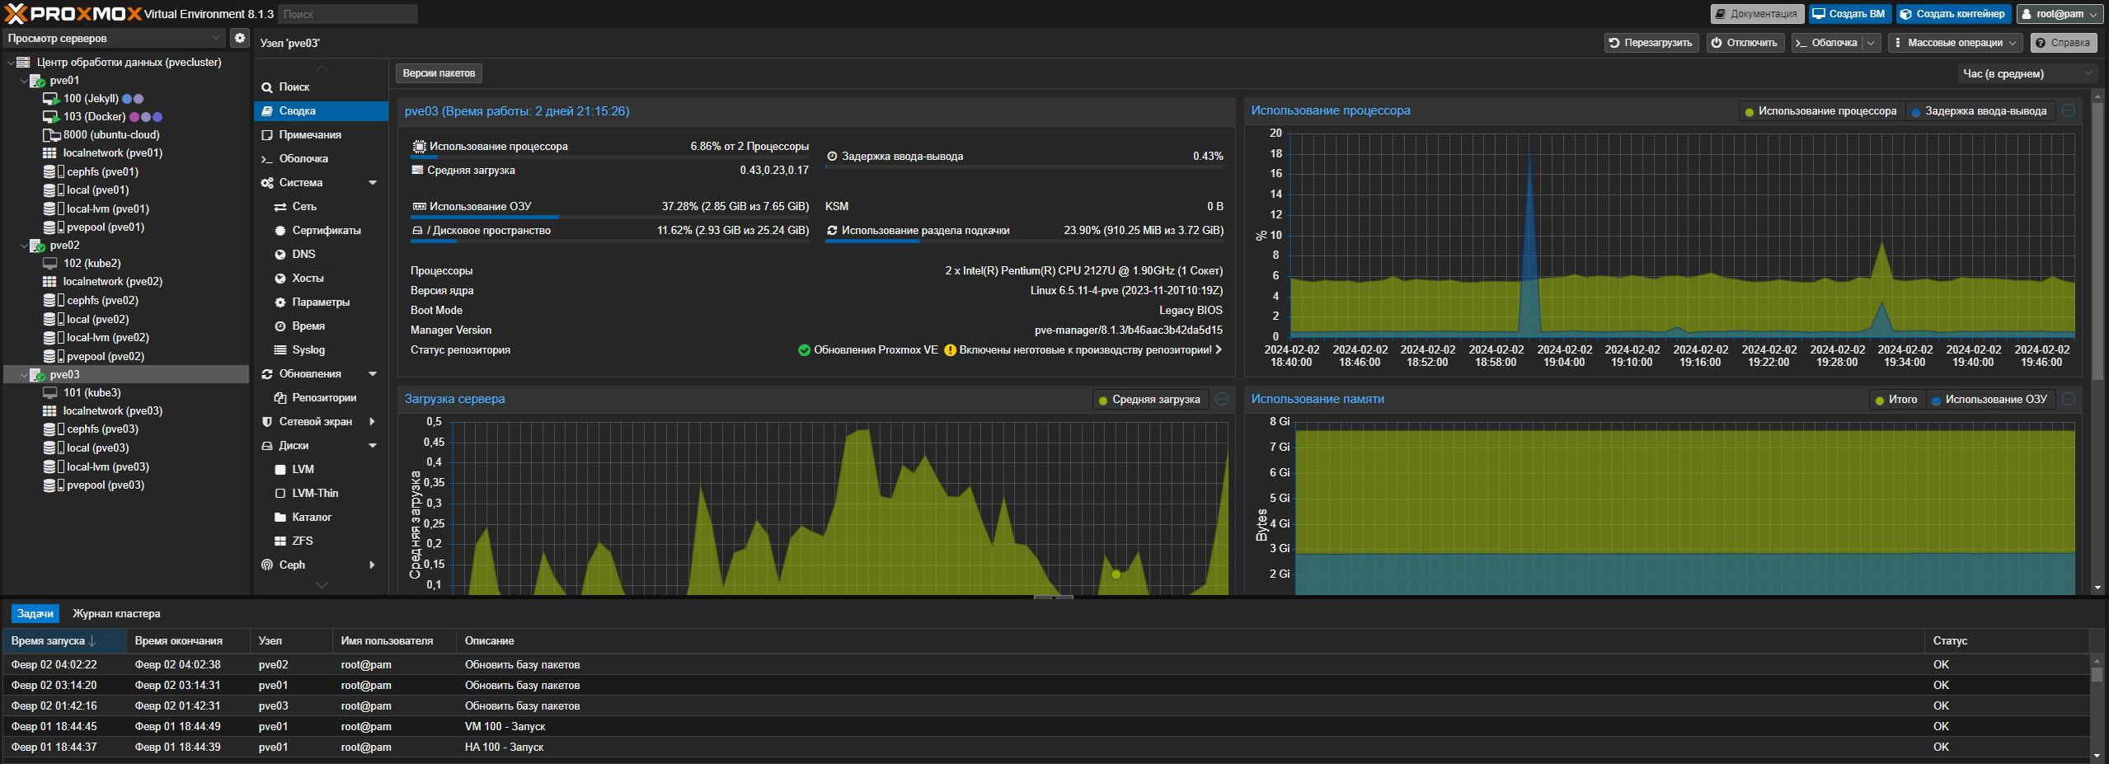Collapse the pve01 node tree
The height and width of the screenshot is (764, 2109).
click(x=24, y=81)
